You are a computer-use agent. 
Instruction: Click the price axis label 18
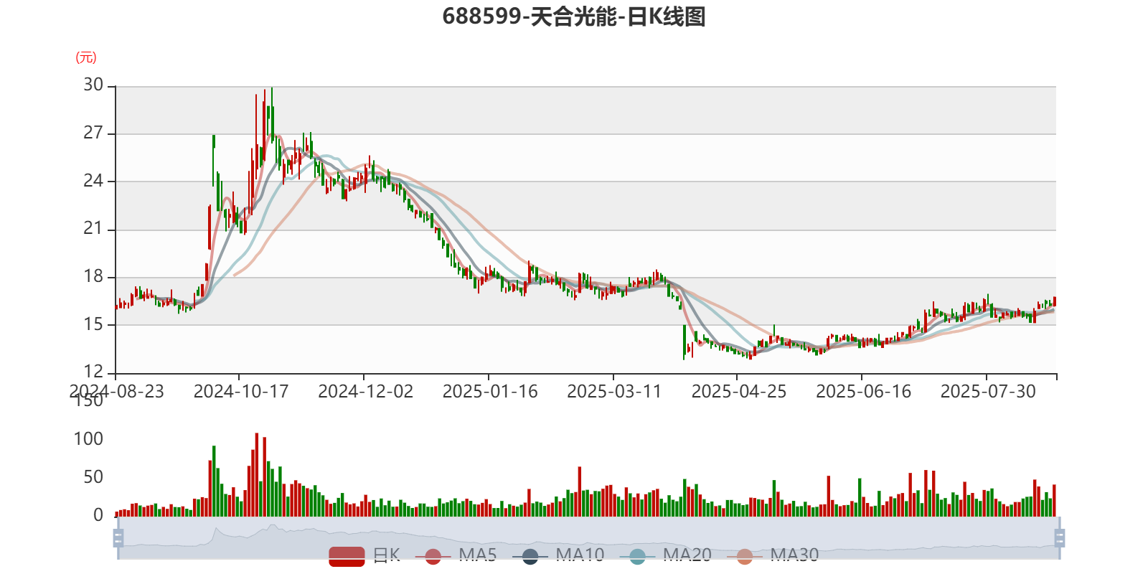93,276
